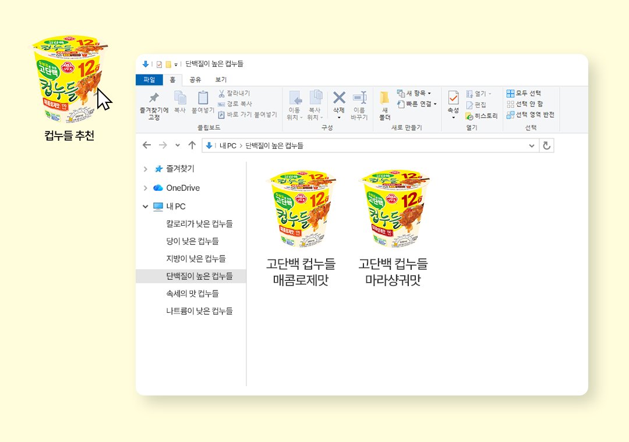Open quick access toolbar customize dropdown
This screenshot has height=442, width=629.
click(x=176, y=65)
